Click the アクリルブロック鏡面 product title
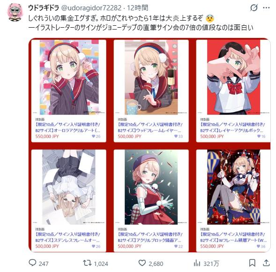 coord(149,240)
